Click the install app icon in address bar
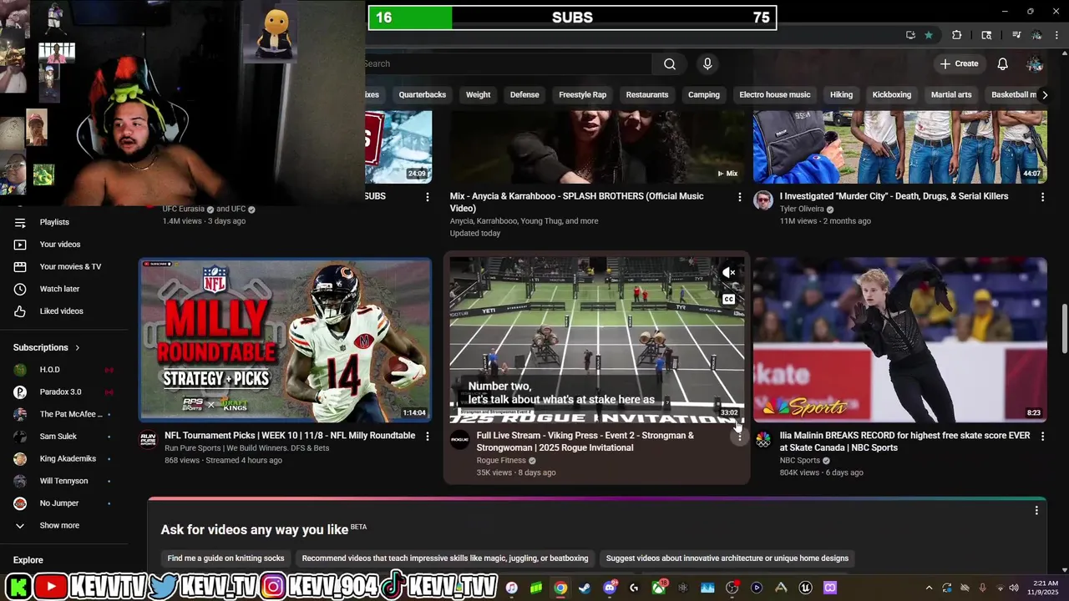 pyautogui.click(x=910, y=35)
